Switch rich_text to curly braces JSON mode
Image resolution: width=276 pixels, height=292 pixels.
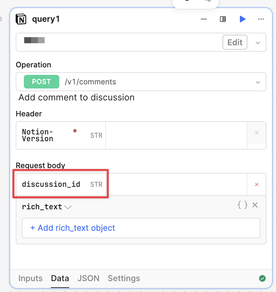[x=242, y=205]
